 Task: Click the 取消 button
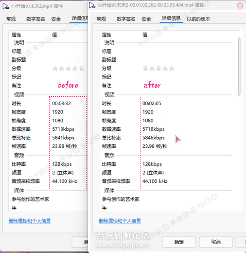tap(216, 242)
